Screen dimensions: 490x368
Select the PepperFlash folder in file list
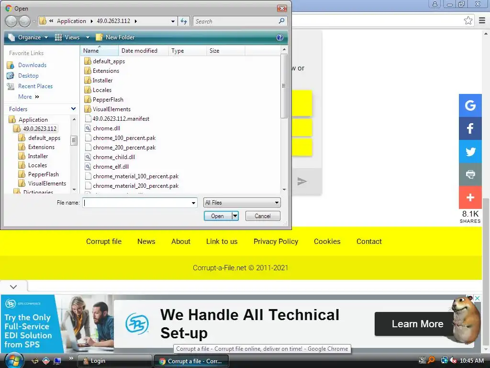[x=108, y=100]
